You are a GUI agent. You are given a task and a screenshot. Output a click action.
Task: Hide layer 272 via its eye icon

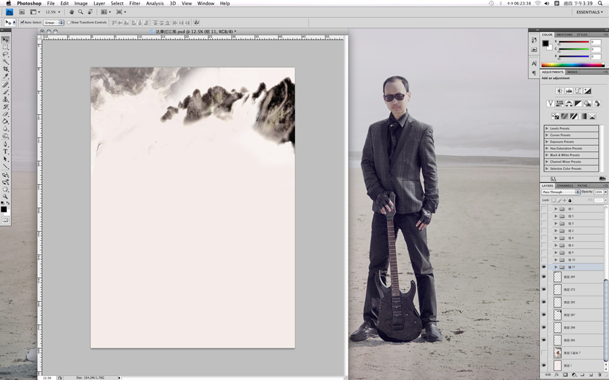coord(544,290)
